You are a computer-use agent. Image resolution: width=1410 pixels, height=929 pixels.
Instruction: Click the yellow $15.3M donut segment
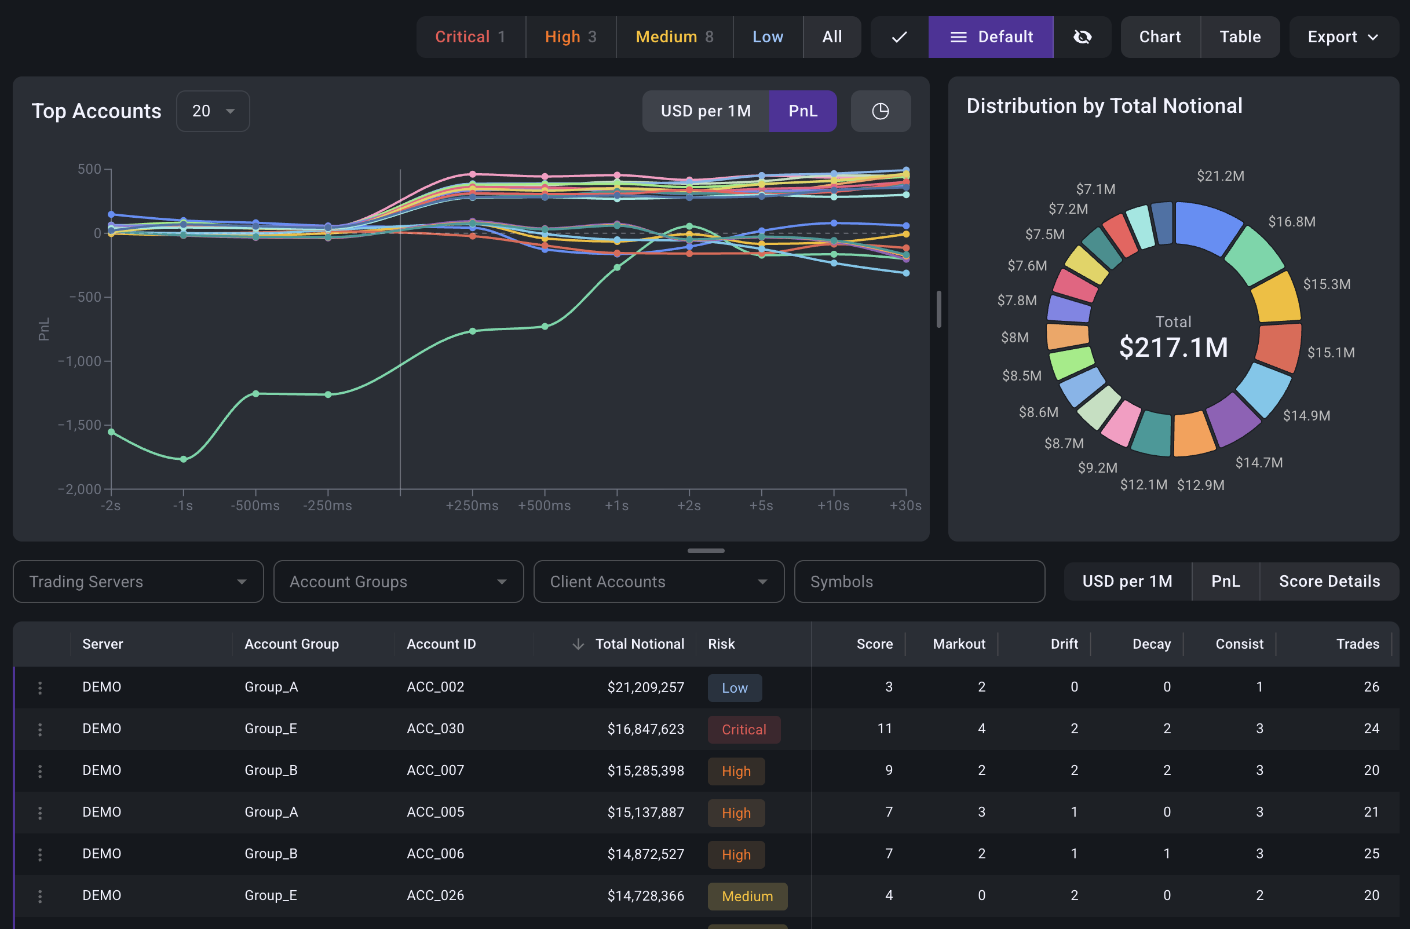coord(1277,298)
